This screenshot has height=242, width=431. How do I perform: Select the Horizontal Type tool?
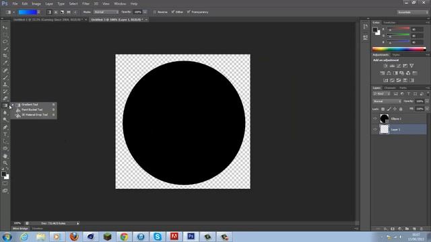click(x=5, y=134)
